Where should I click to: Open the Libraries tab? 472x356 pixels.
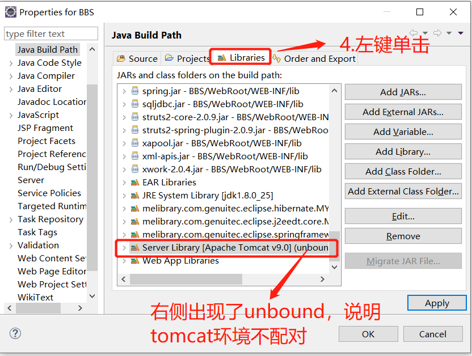241,57
